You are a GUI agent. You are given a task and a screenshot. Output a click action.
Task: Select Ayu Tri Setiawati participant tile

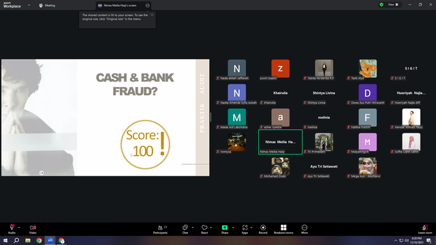[324, 167]
